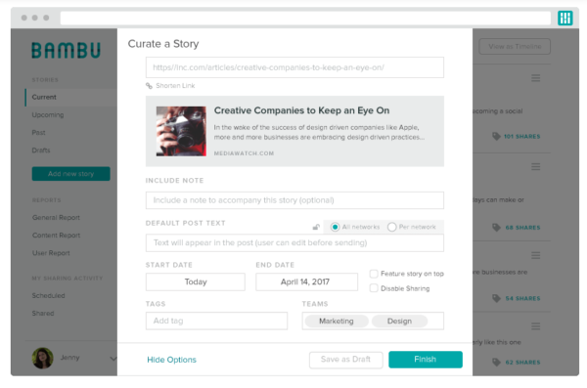
Task: Open the End Date picker April 14, 2017
Action: [306, 281]
